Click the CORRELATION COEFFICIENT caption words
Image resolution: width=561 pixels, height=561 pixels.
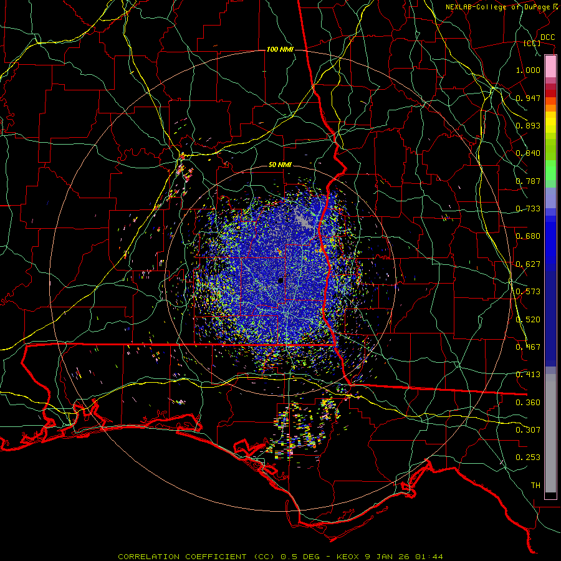183,557
